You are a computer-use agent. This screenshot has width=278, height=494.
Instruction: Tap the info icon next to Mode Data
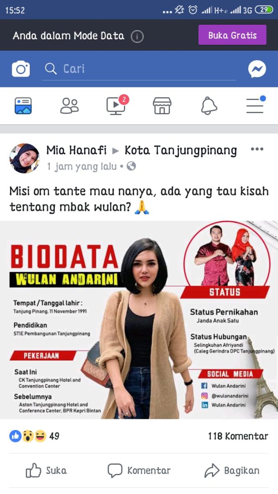click(137, 36)
